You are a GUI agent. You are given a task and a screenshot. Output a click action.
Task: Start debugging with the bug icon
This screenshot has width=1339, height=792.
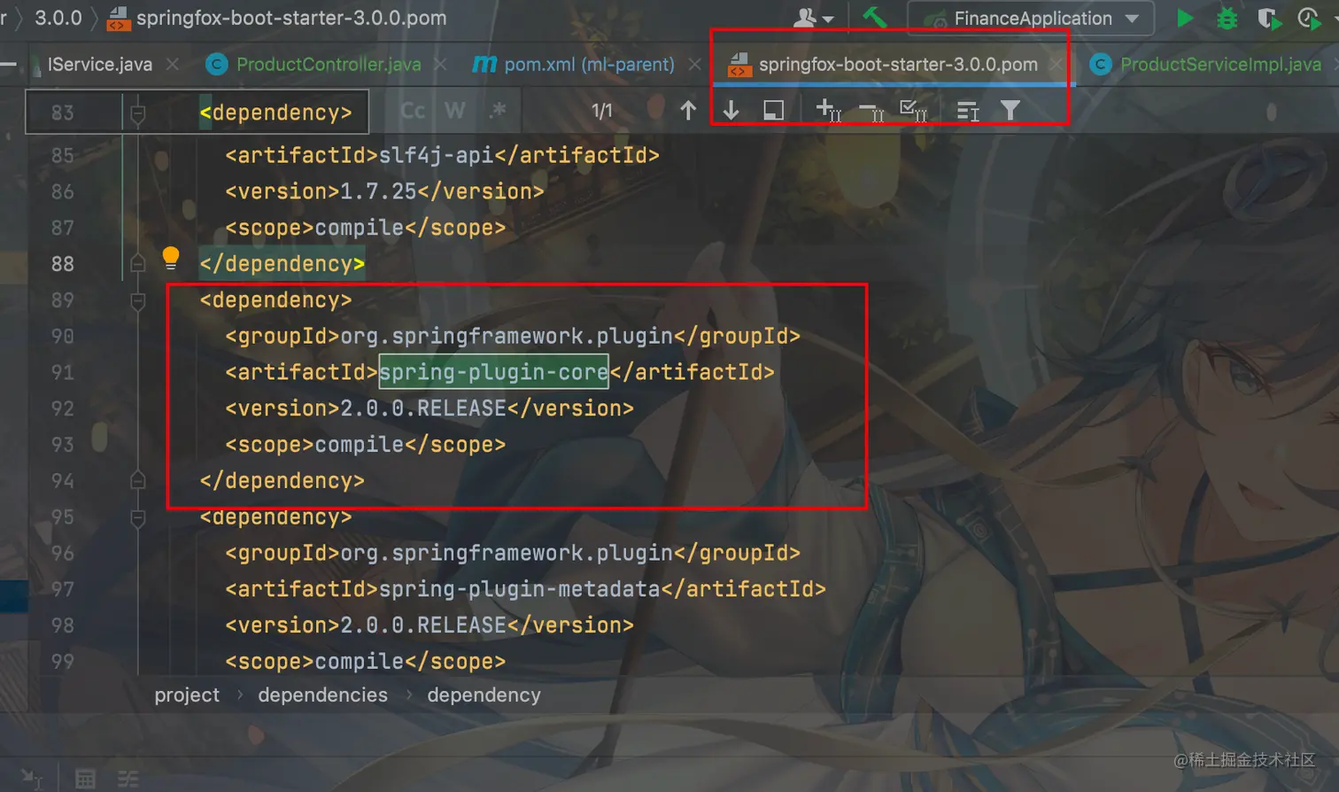[x=1227, y=18]
